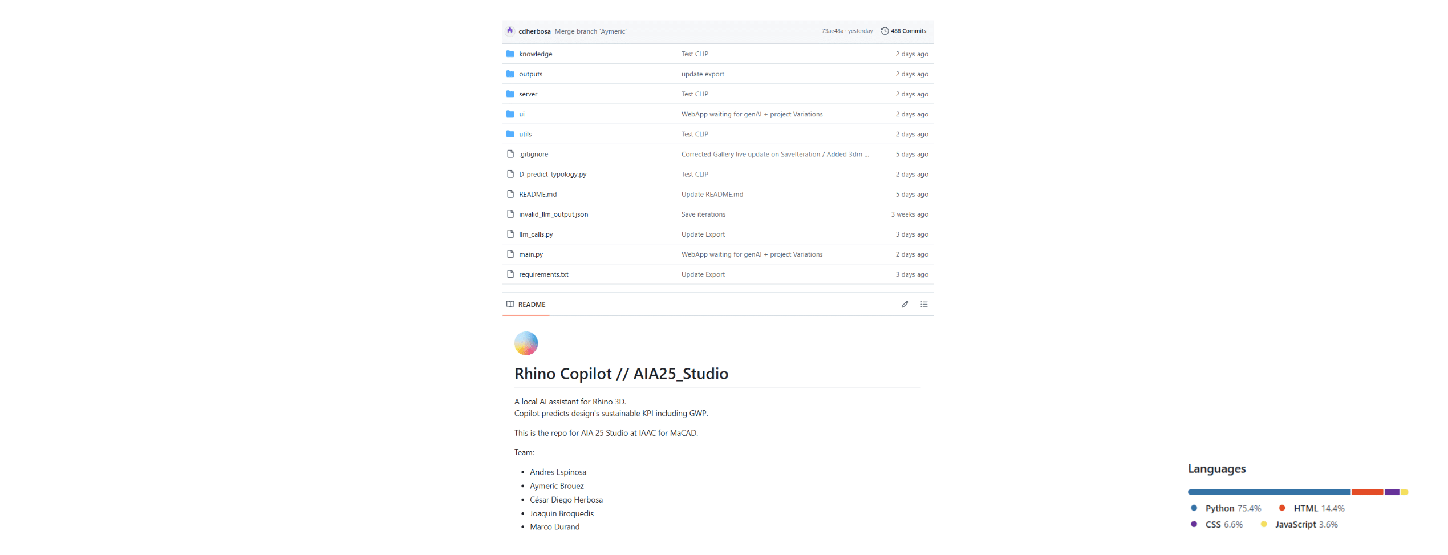Click the README.md file icon

[x=510, y=193]
